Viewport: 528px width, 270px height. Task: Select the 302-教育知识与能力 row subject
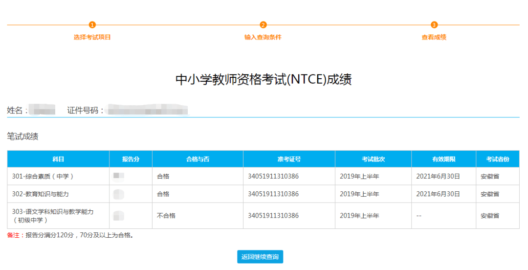41,194
